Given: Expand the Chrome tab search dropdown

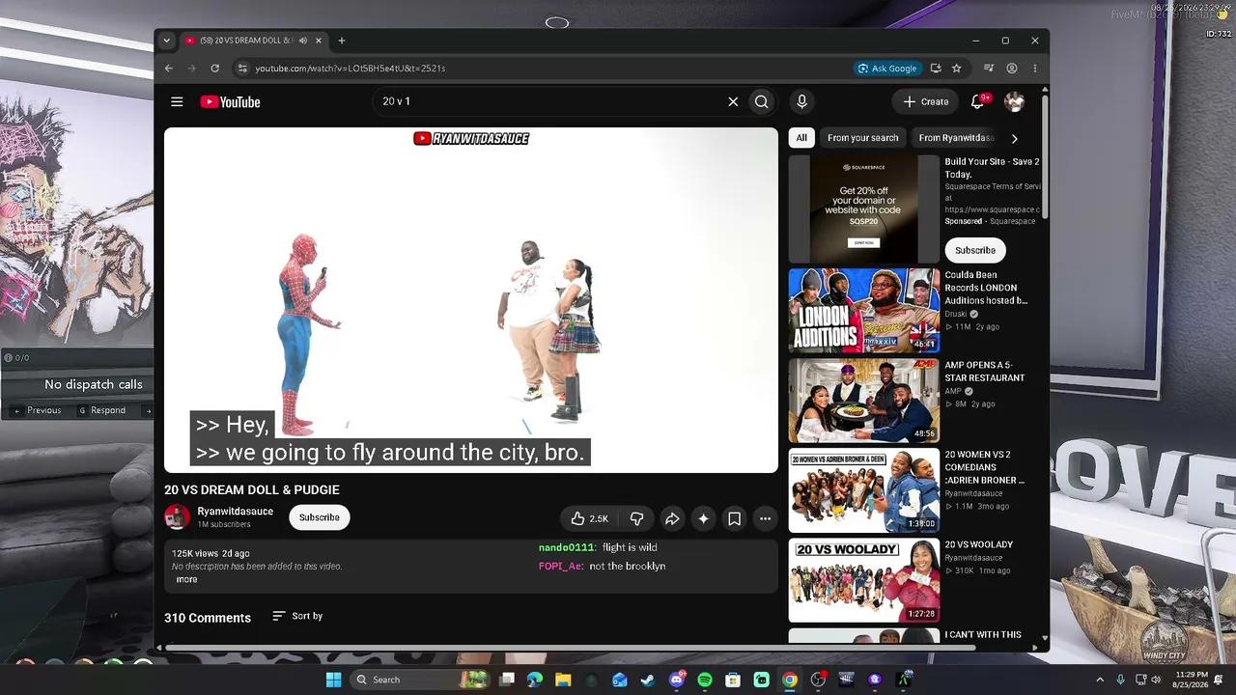Looking at the screenshot, I should click(167, 41).
